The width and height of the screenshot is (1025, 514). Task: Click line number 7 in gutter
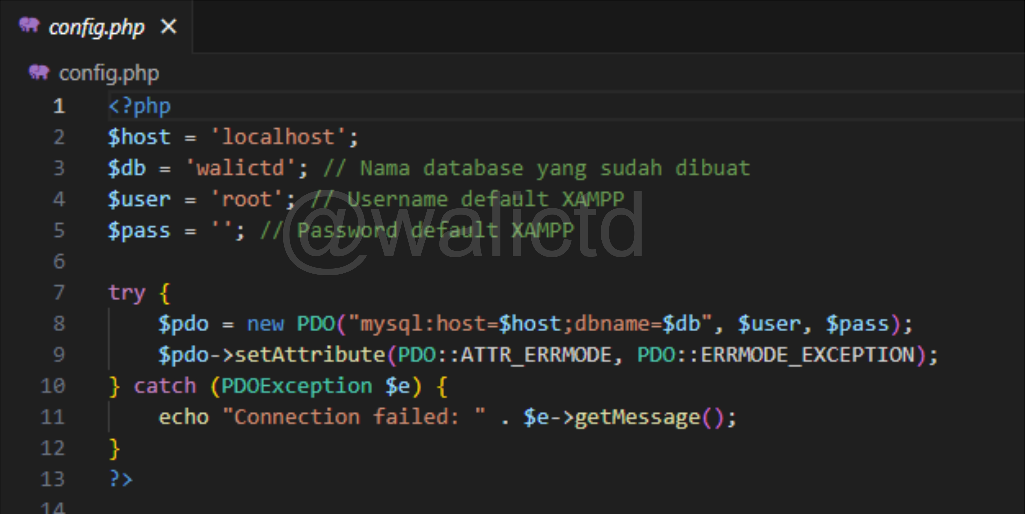[x=59, y=293]
